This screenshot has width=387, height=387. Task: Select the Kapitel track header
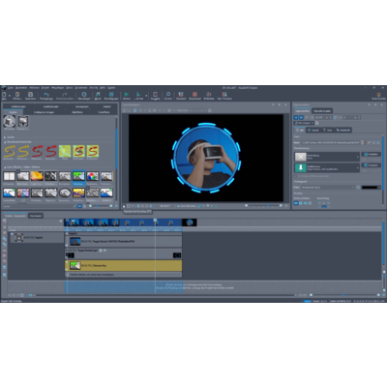coord(36,238)
